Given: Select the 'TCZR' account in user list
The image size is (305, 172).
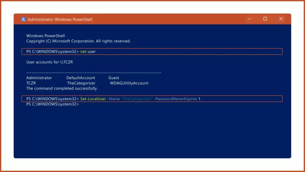Looking at the screenshot, I should [31, 83].
